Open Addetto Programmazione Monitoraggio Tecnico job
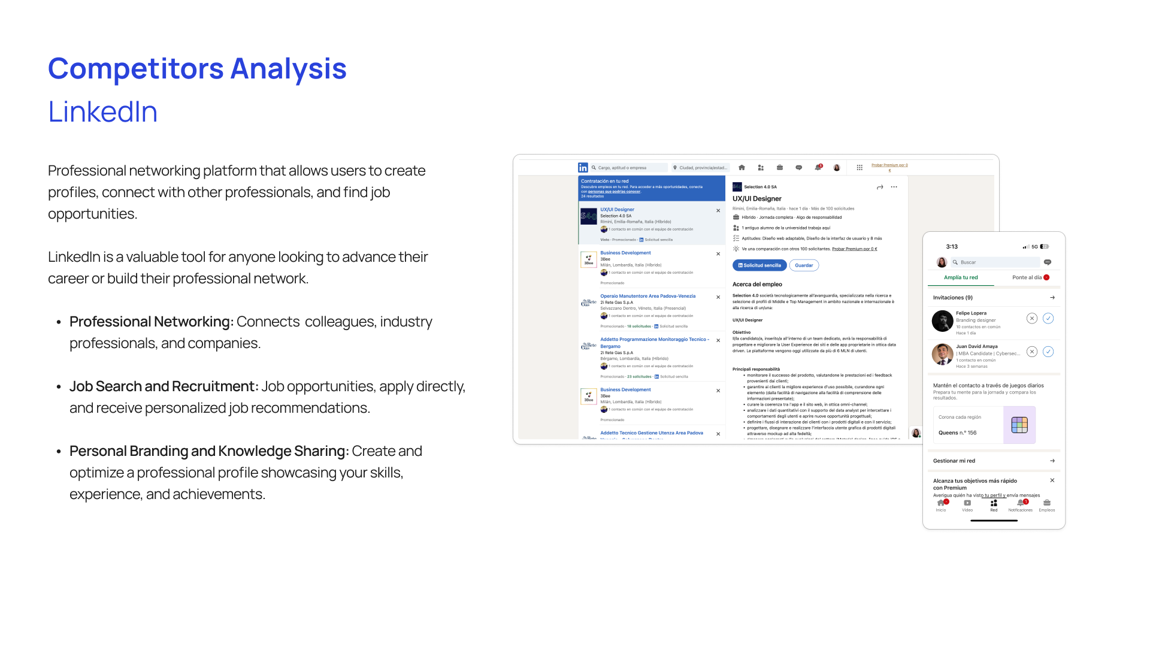The width and height of the screenshot is (1150, 647). (654, 343)
